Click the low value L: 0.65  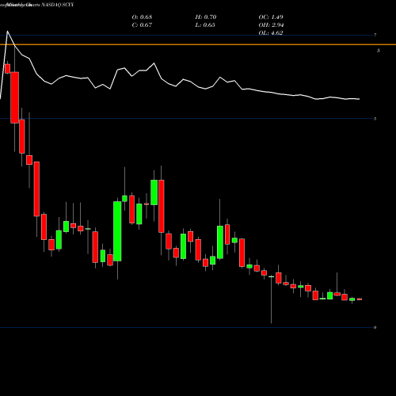click(x=205, y=25)
